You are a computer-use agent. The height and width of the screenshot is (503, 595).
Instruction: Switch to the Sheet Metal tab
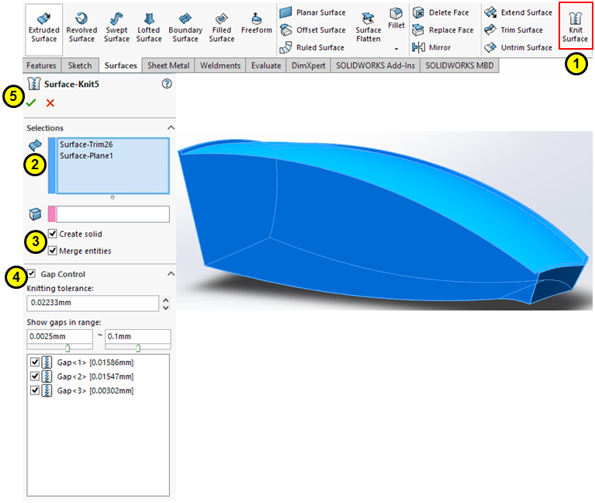point(168,66)
